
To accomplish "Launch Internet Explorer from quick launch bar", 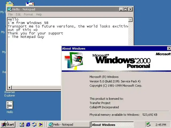I will click(28, 125).
